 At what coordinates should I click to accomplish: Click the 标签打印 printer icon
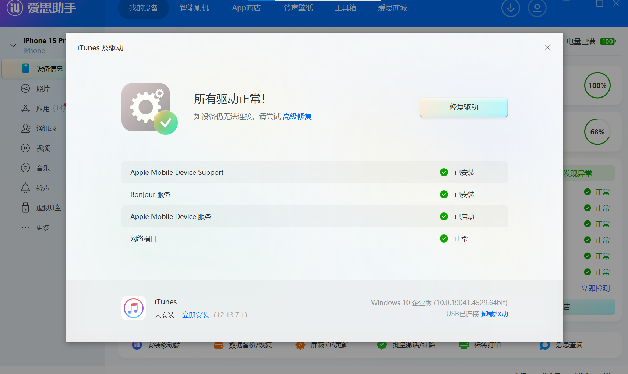point(464,345)
